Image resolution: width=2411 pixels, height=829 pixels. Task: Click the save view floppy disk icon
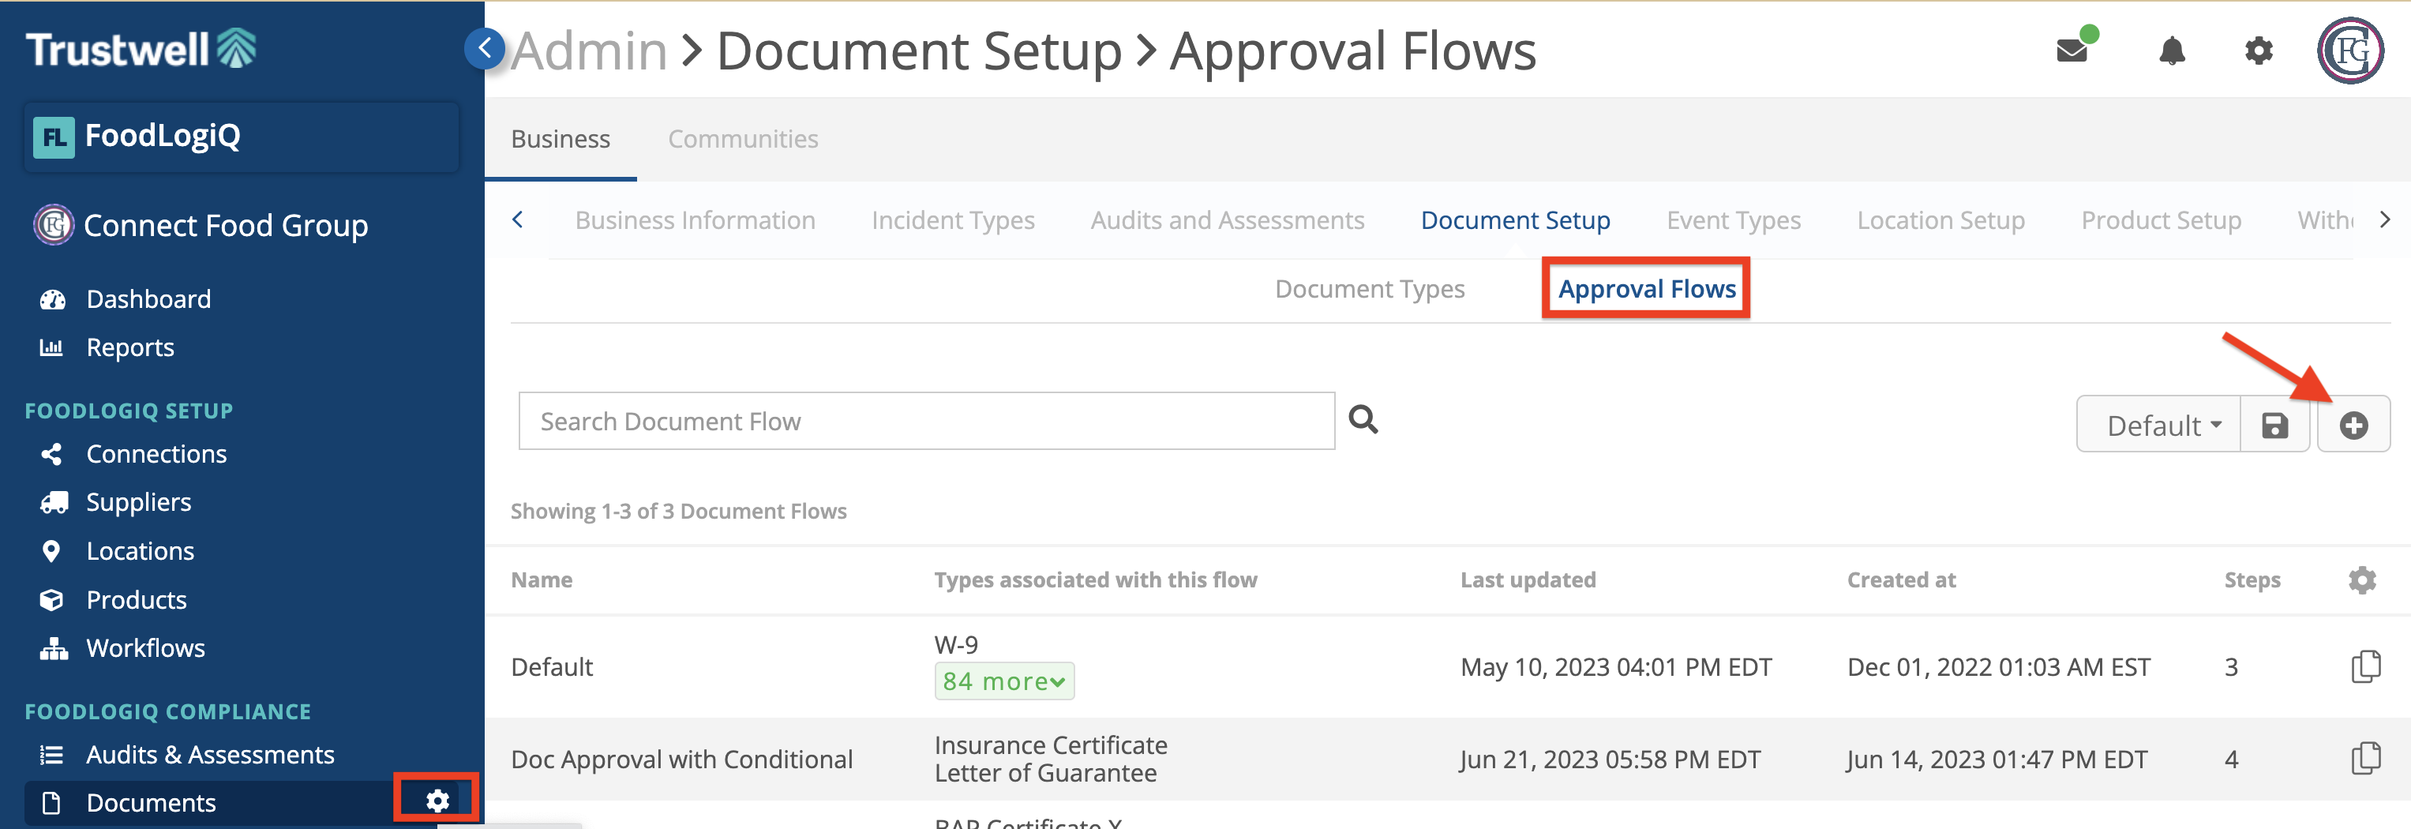[x=2274, y=426]
